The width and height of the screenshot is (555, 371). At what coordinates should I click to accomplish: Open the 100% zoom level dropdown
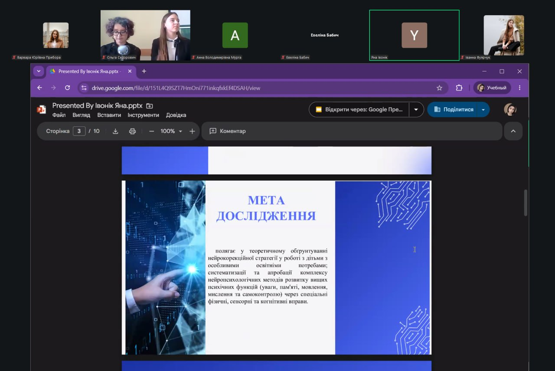click(x=172, y=131)
